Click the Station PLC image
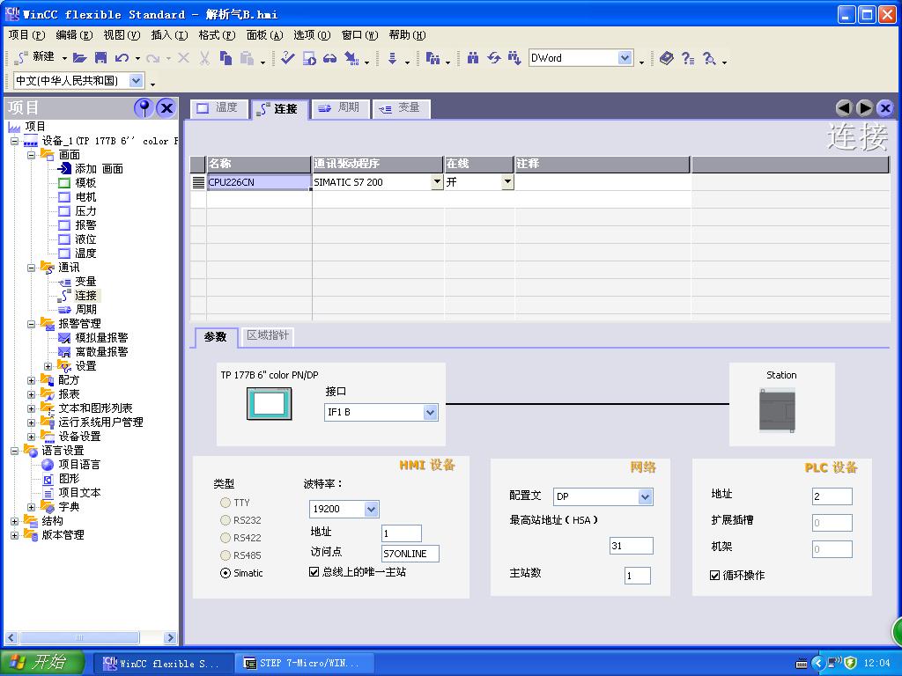The image size is (902, 676). click(x=777, y=410)
